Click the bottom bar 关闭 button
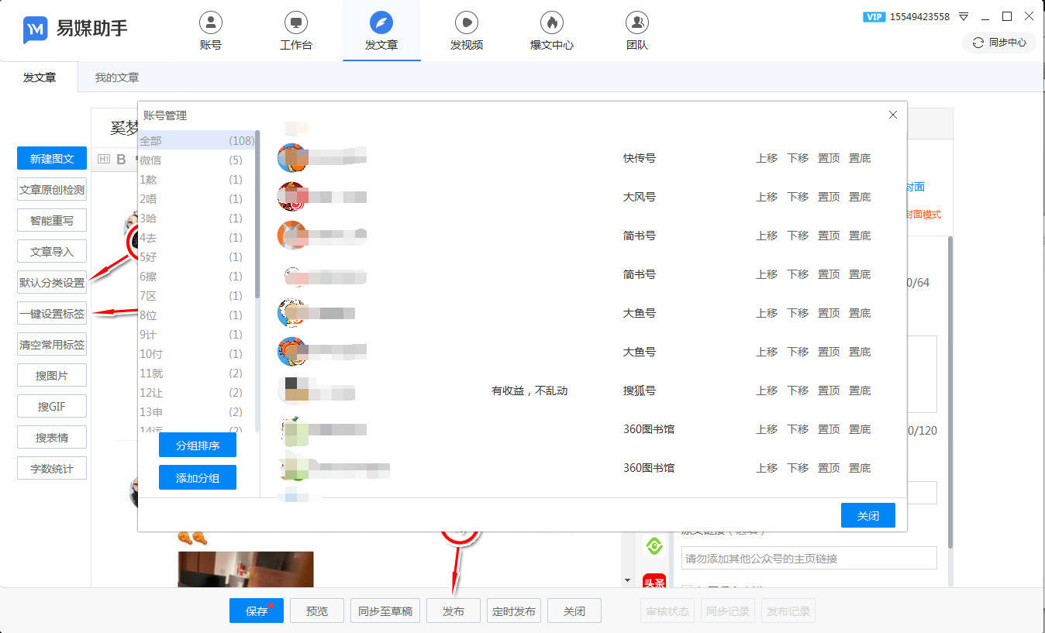This screenshot has width=1045, height=633. 574,611
